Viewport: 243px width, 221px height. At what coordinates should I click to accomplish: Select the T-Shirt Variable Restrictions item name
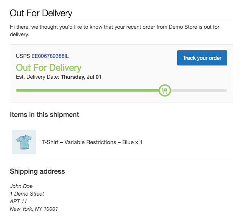click(x=79, y=142)
